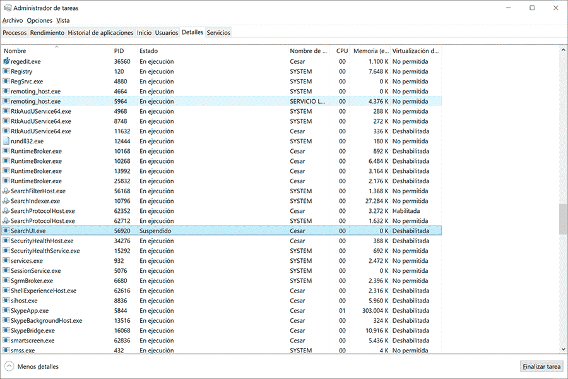Click the scrollbar down arrow
Viewport: 568px width, 379px height.
[563, 349]
